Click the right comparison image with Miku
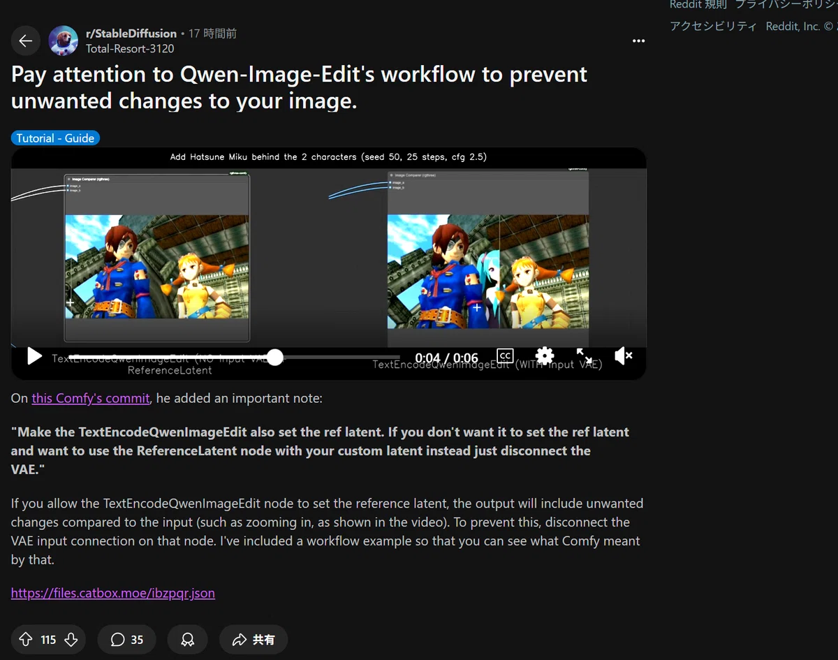 point(488,271)
